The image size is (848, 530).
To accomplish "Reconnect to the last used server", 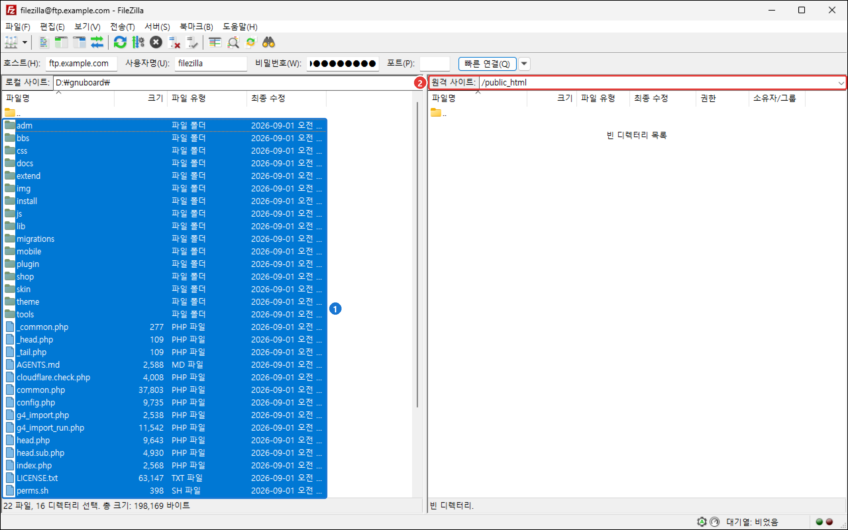I will (192, 43).
